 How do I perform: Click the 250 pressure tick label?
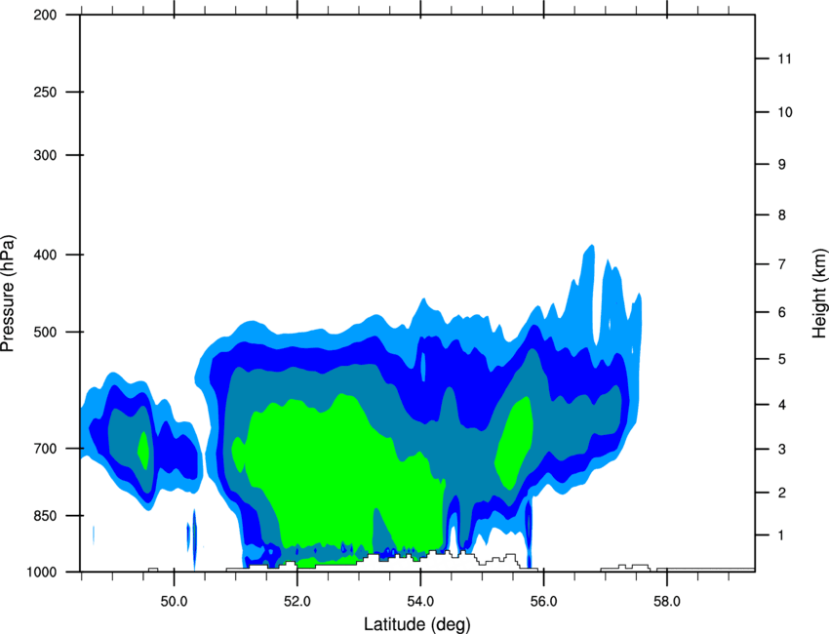(x=45, y=92)
